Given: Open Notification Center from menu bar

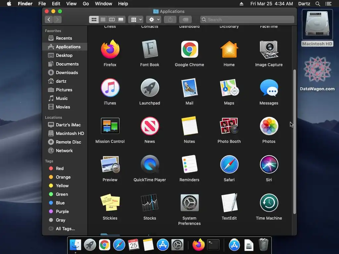Looking at the screenshot, I should (x=328, y=4).
